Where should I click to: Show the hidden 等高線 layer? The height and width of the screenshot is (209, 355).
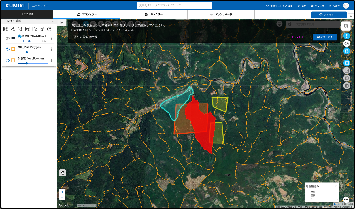(8, 38)
